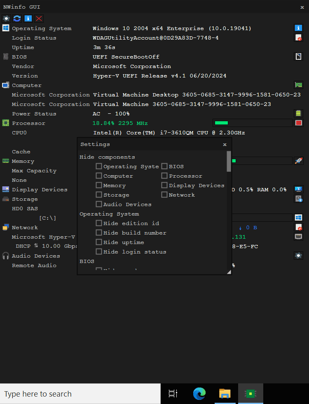Viewport: 309px width, 404px height.
Task: Open the blue info toolbar icon
Action: [x=28, y=19]
